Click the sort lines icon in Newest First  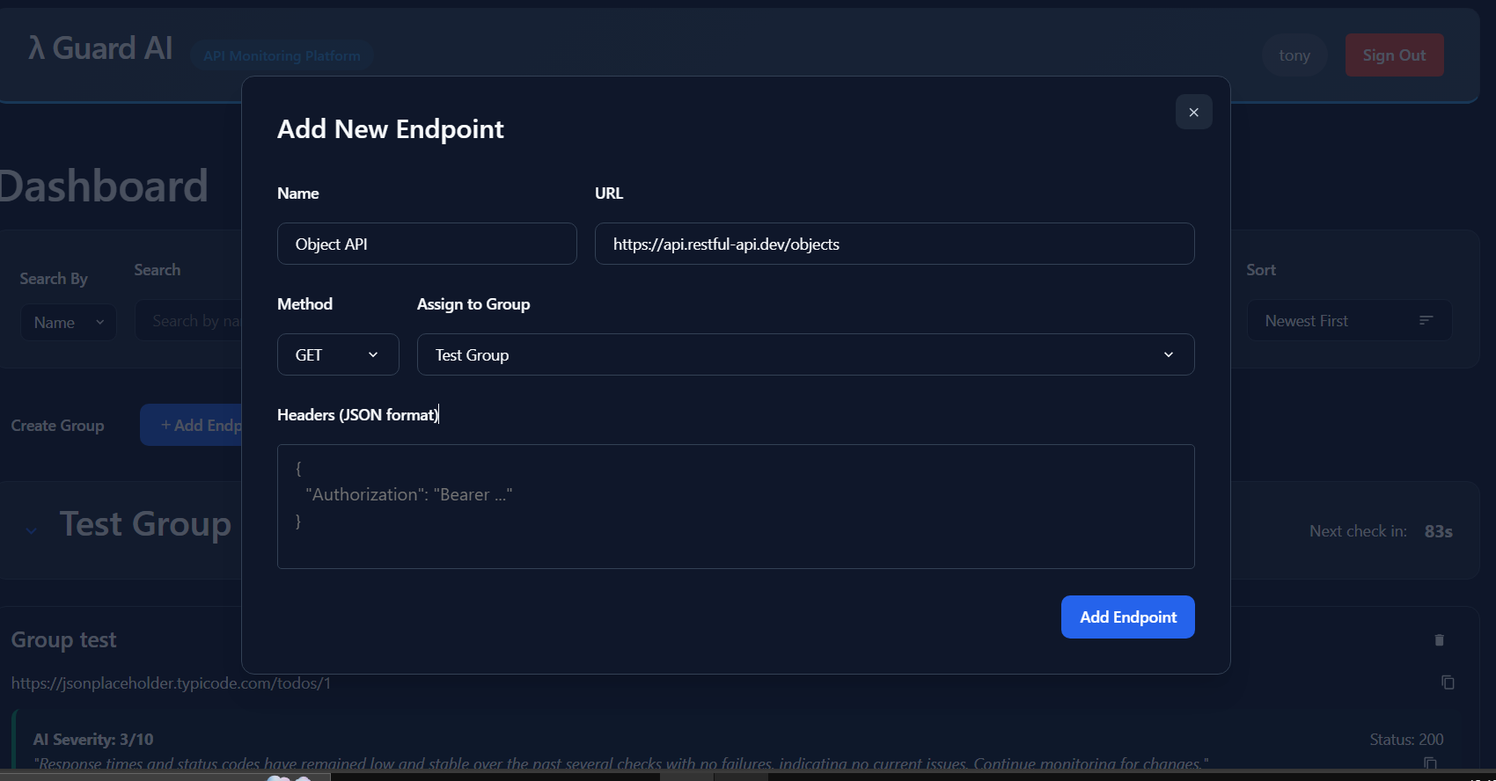(1426, 320)
